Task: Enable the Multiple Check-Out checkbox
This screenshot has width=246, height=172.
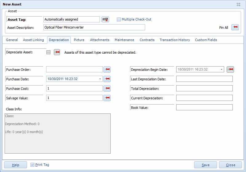Action: pos(119,20)
